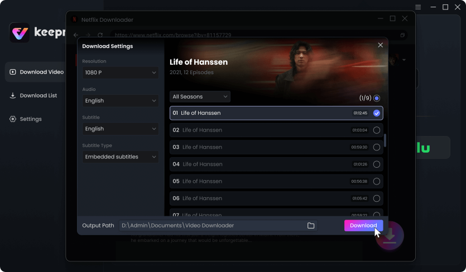Click the floating round download button
The image size is (466, 272).
390,236
